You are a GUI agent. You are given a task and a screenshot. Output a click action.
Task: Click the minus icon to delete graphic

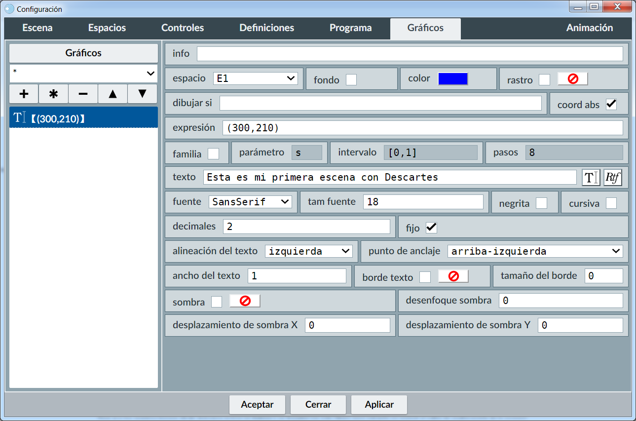[83, 94]
